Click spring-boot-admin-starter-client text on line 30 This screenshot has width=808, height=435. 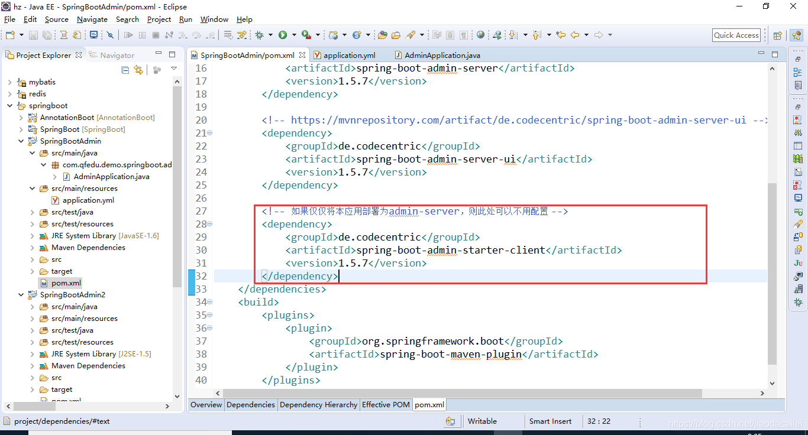[451, 250]
